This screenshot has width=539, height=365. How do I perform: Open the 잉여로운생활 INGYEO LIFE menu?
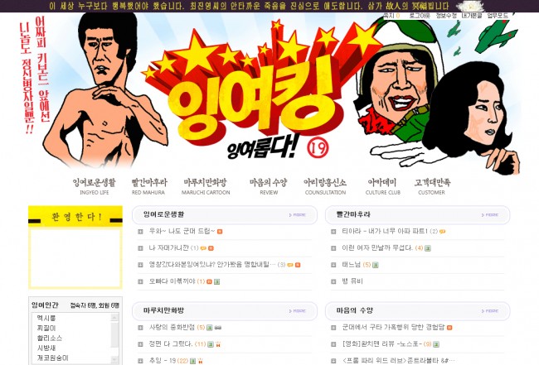click(x=95, y=186)
